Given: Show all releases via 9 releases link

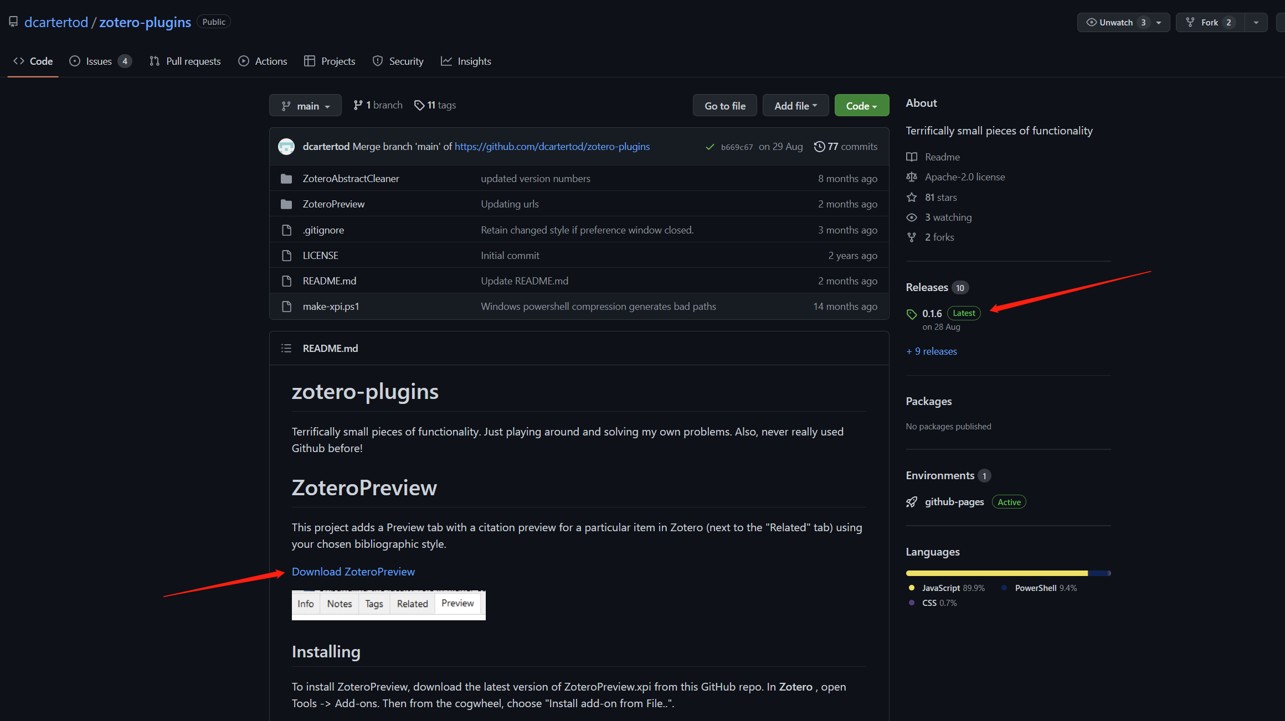Looking at the screenshot, I should [931, 351].
